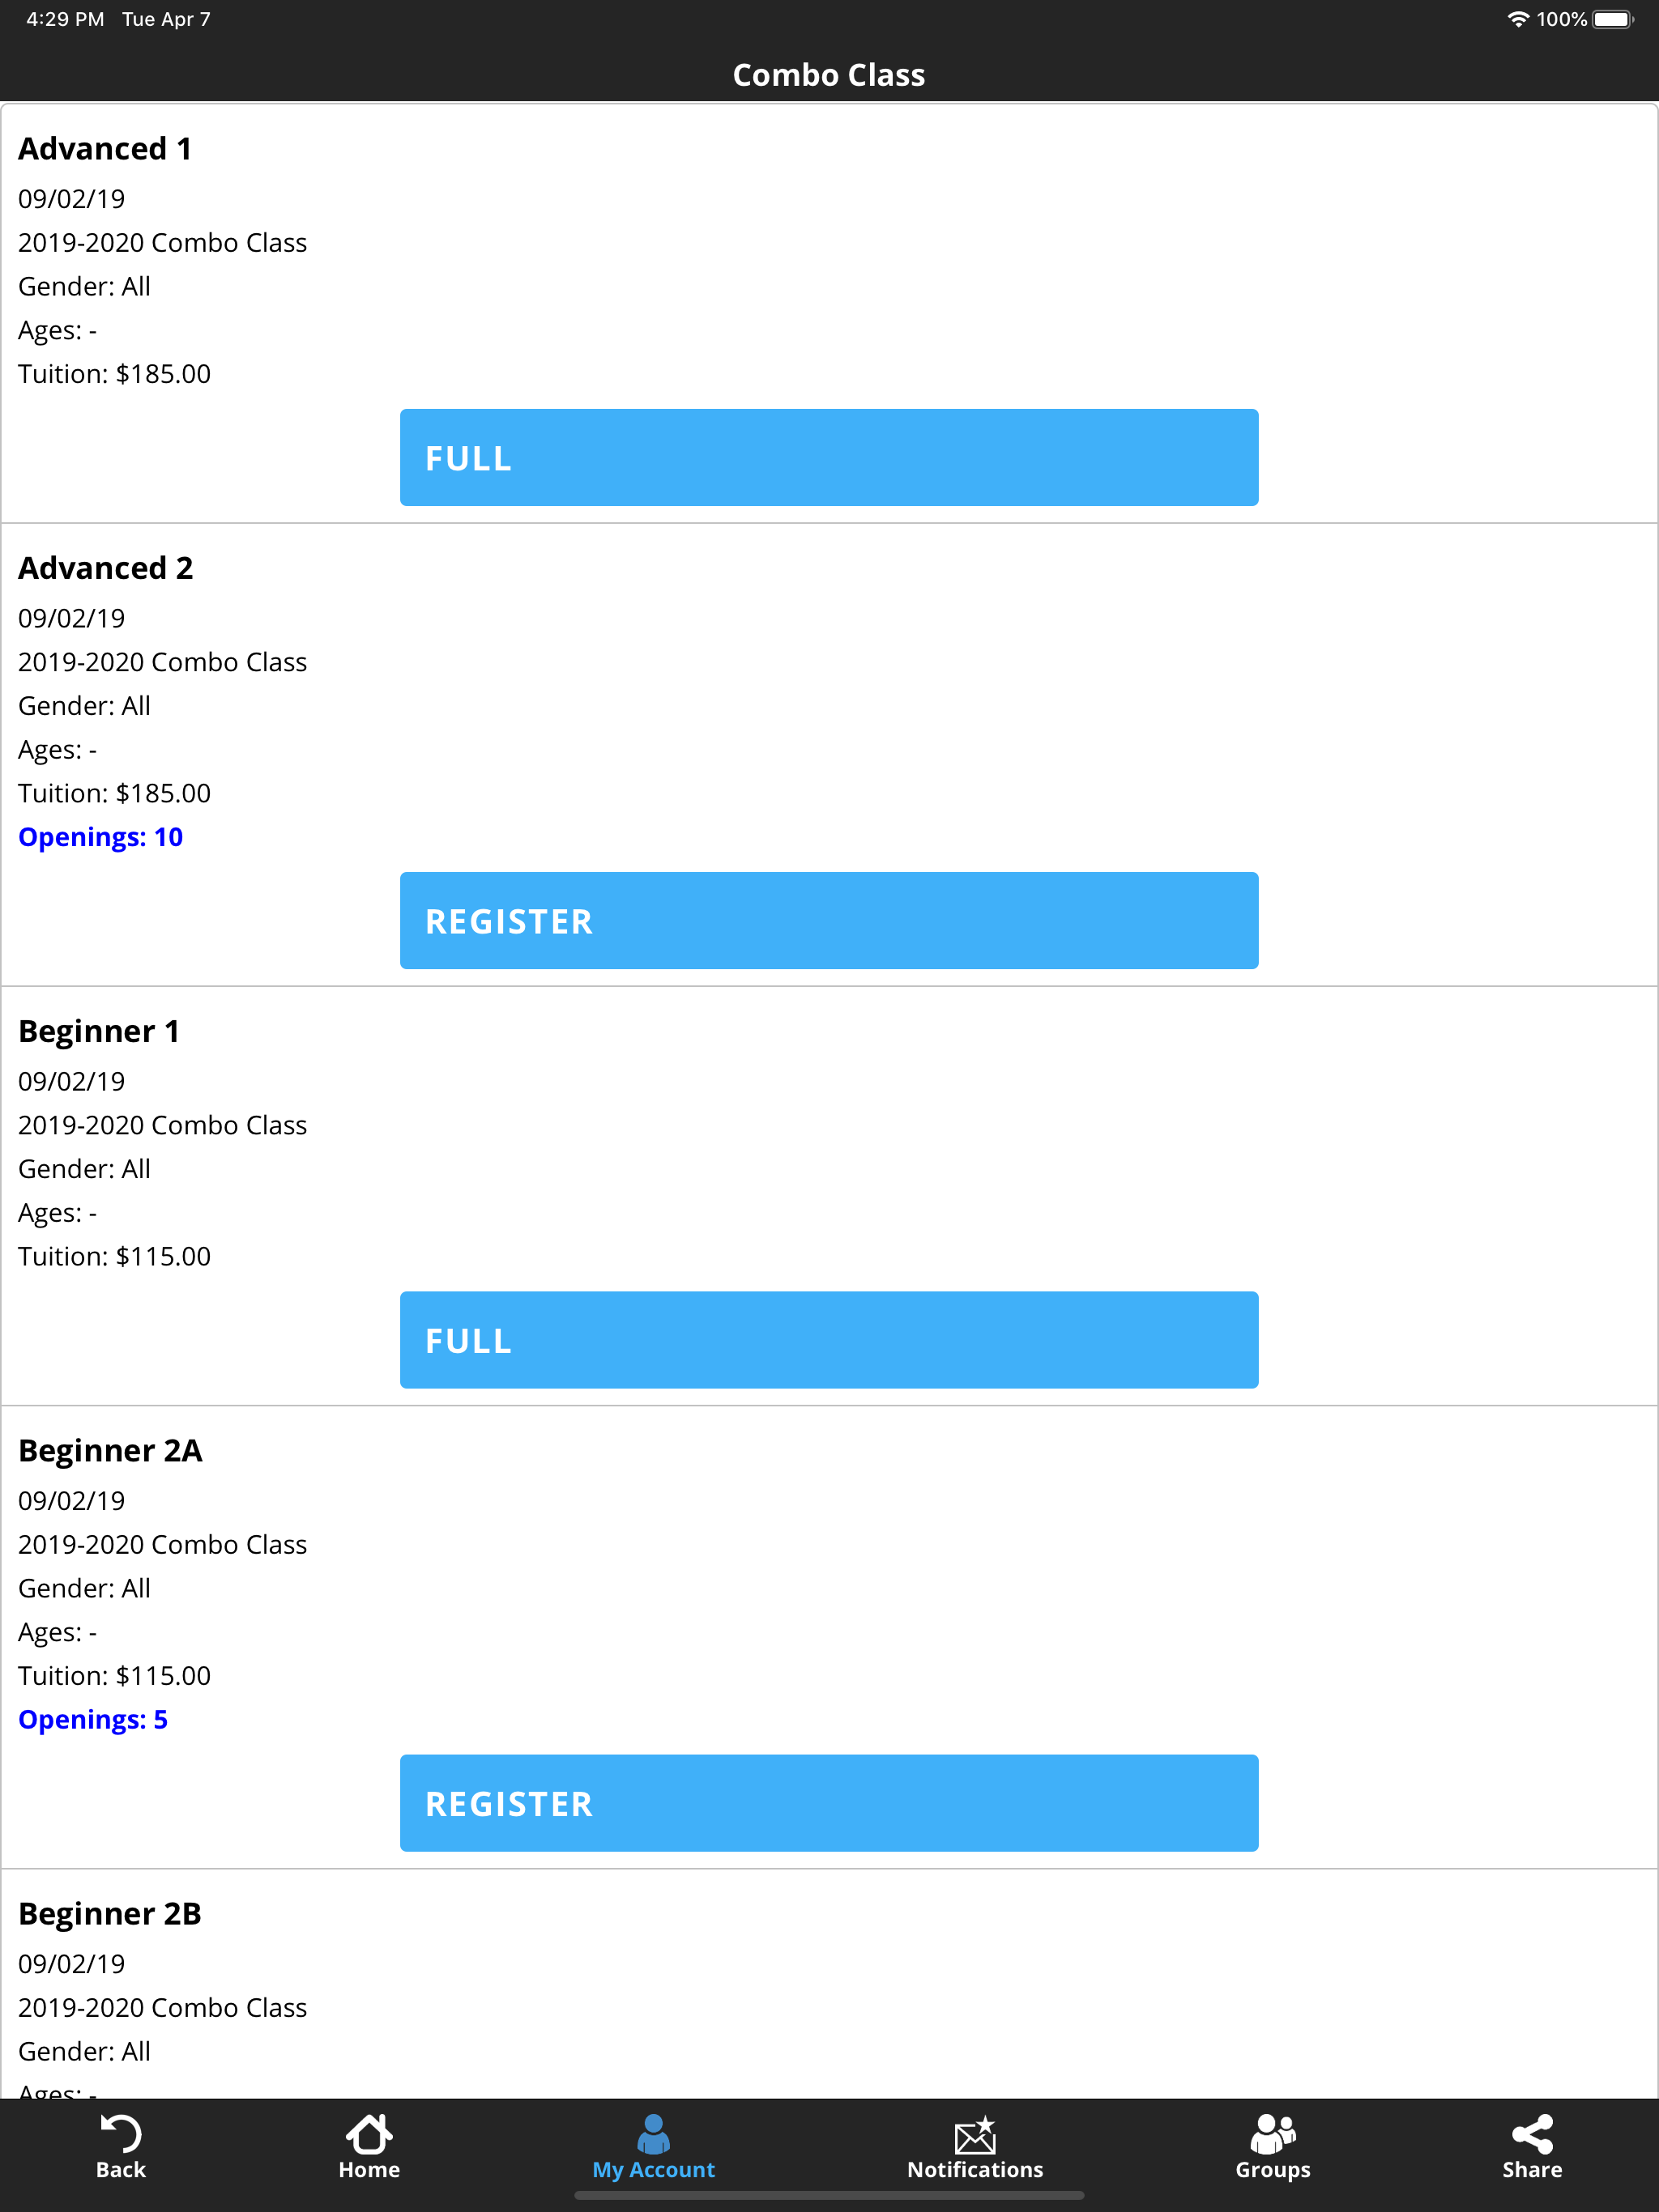Screen dimensions: 1659x2212
Task: Check the Wi-Fi status icon
Action: [x=1517, y=19]
